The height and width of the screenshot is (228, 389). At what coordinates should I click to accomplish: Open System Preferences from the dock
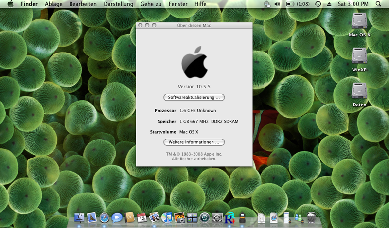click(x=217, y=218)
